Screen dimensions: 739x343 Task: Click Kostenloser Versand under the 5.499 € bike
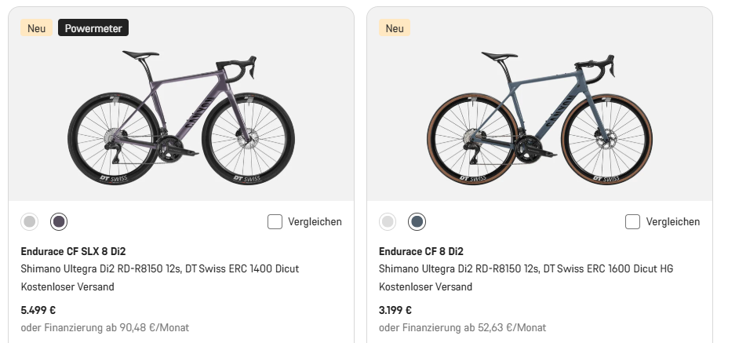coord(67,286)
